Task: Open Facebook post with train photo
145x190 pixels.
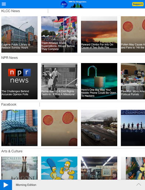Action: 99,128
